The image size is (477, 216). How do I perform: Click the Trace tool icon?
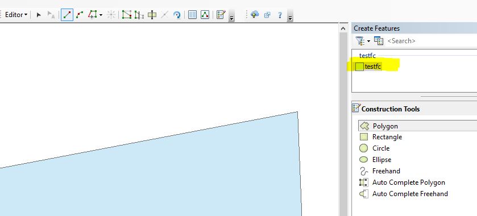pyautogui.click(x=93, y=15)
